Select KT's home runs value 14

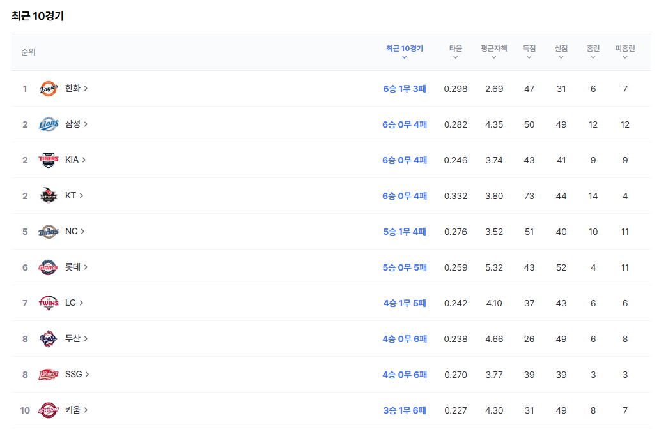[x=593, y=196]
